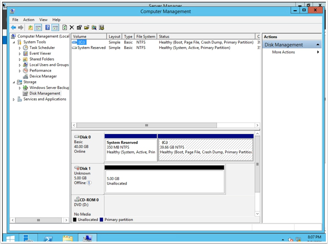Click the Performance icon in the tree
The width and height of the screenshot is (328, 244).
pyautogui.click(x=25, y=71)
